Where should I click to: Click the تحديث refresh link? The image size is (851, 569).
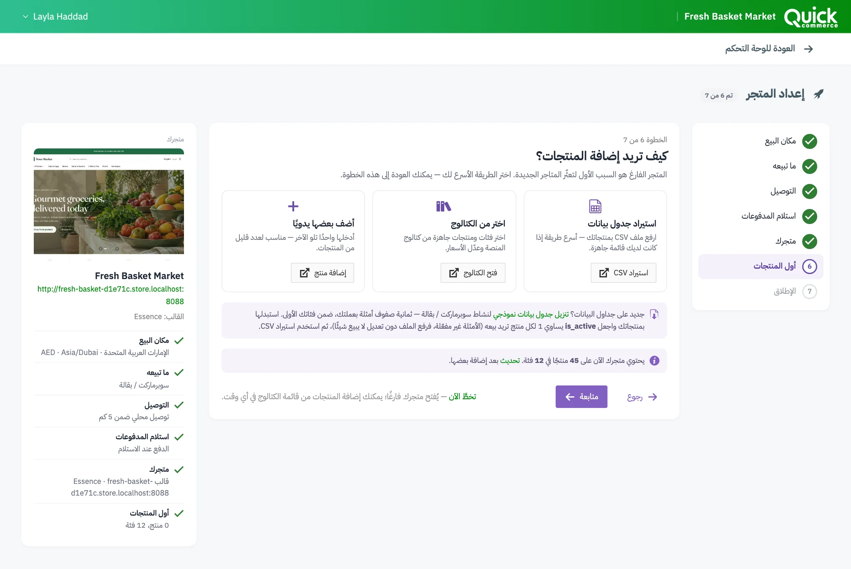510,360
